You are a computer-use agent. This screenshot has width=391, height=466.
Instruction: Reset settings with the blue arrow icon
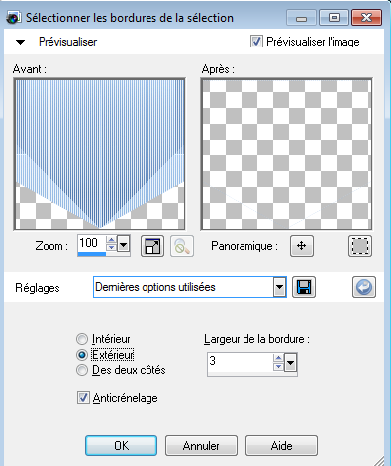[364, 287]
